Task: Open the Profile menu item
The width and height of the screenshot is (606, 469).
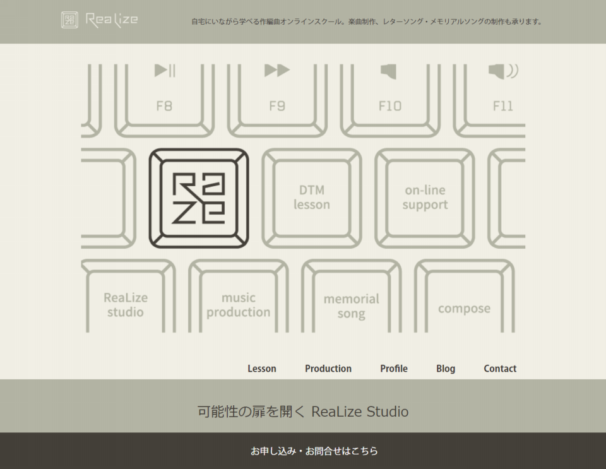Action: (394, 369)
